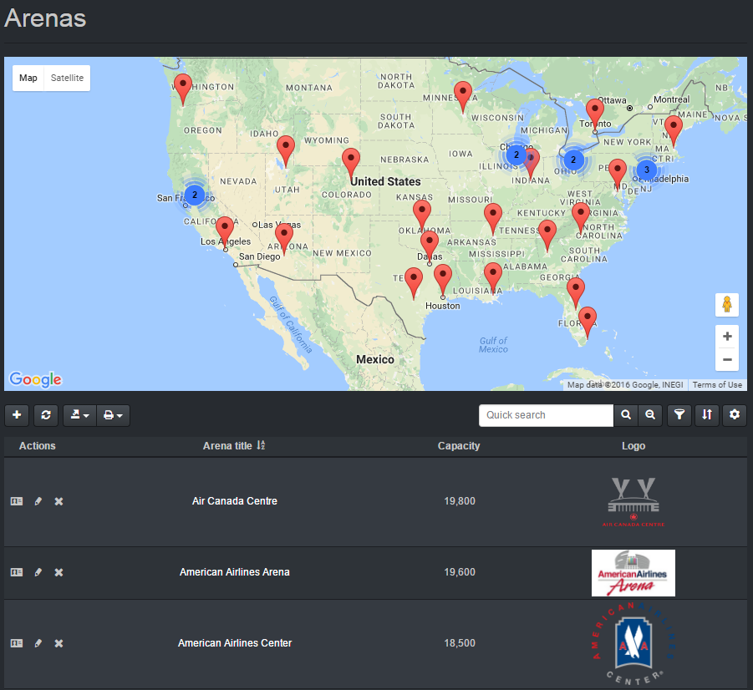This screenshot has height=690, width=753.
Task: Sort by the Arena title column header
Action: [227, 446]
